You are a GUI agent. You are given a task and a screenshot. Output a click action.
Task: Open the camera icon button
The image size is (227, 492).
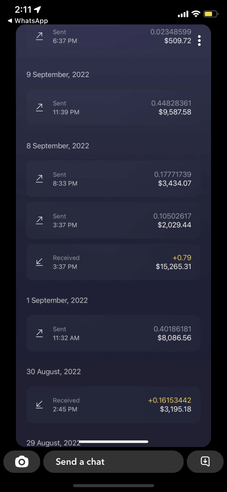22,462
